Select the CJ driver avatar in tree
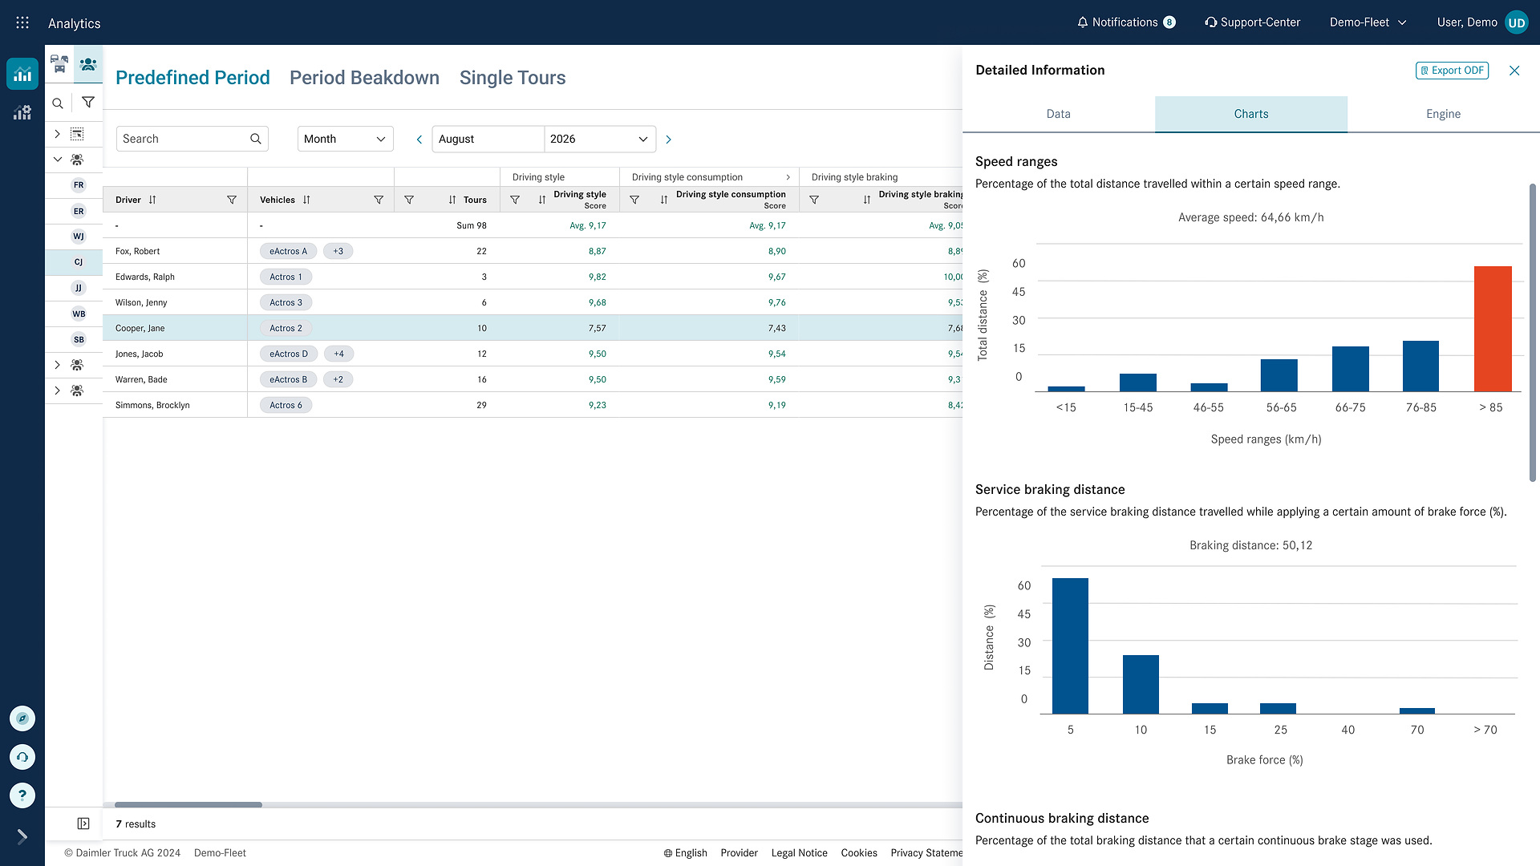Viewport: 1540px width, 866px height. 79,262
